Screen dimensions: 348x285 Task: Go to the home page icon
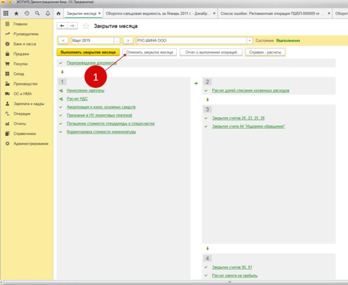(x=59, y=13)
